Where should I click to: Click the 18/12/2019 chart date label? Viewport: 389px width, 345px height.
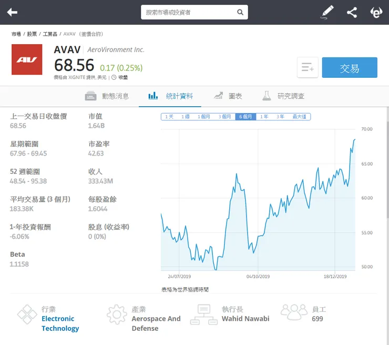coord(335,277)
